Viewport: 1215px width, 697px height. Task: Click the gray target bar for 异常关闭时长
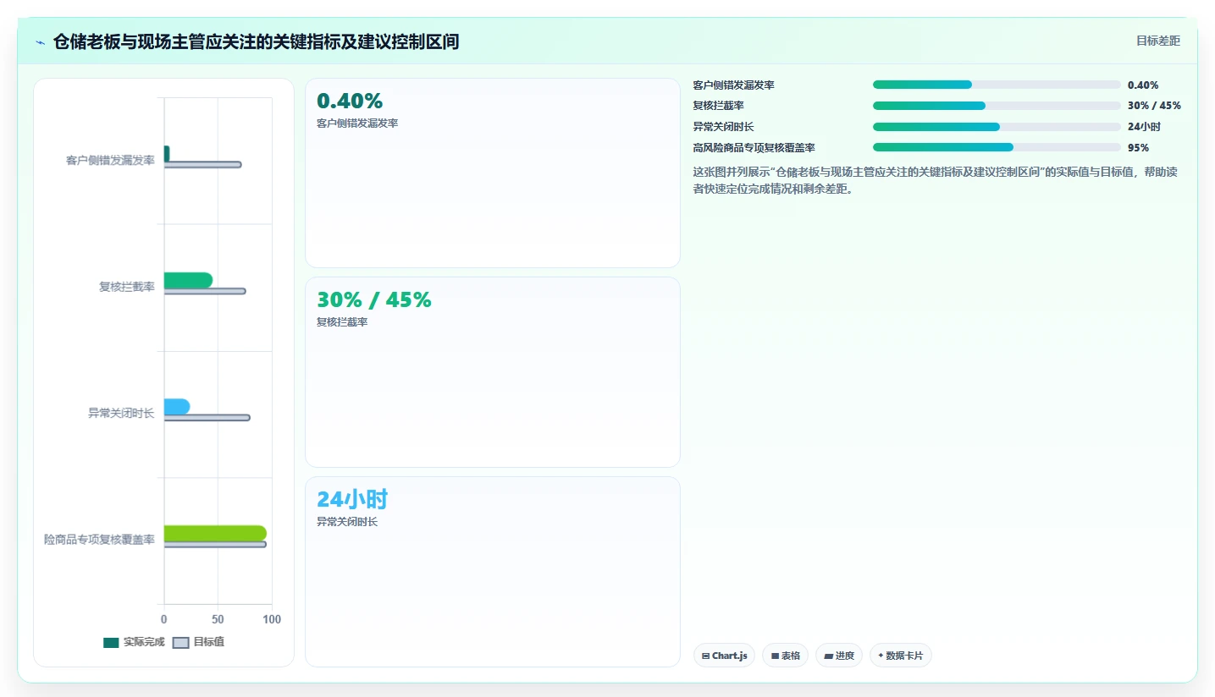207,417
